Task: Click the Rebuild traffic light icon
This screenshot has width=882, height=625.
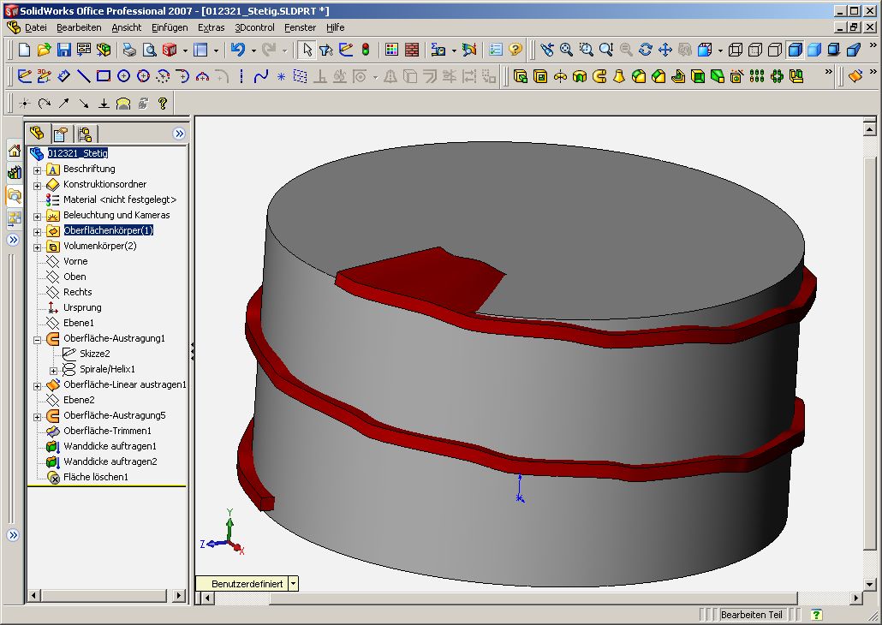Action: pos(366,50)
